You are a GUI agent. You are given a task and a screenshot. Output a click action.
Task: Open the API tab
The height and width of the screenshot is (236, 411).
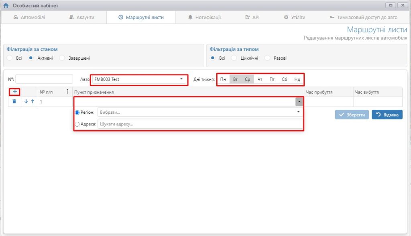click(x=252, y=17)
